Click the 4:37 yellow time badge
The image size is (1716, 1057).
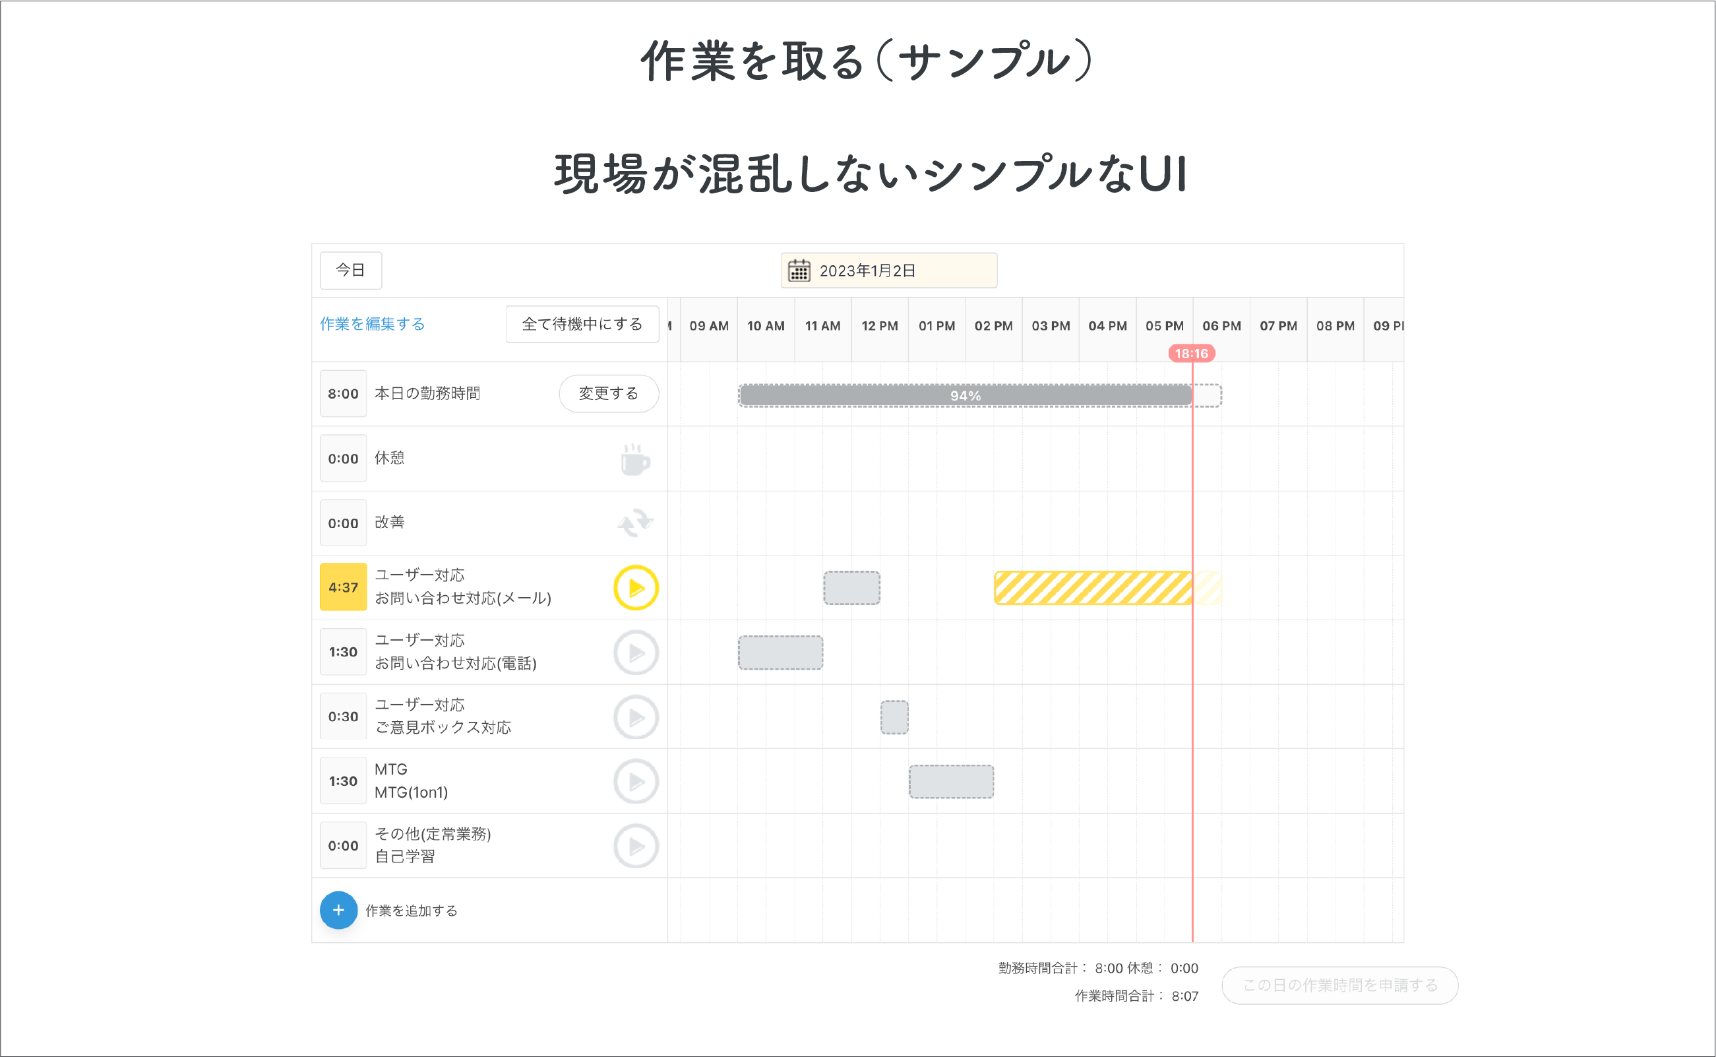pos(343,587)
